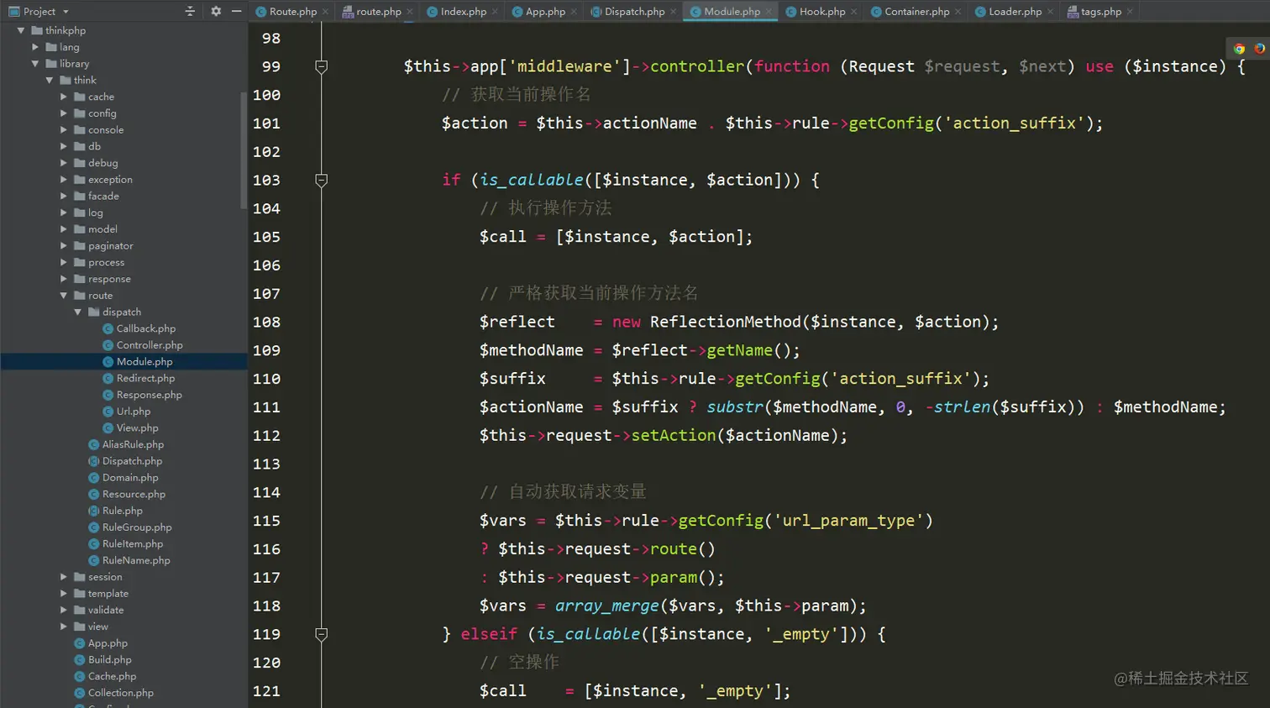1270x708 pixels.
Task: Switch to Index.php tab
Action: pos(463,12)
